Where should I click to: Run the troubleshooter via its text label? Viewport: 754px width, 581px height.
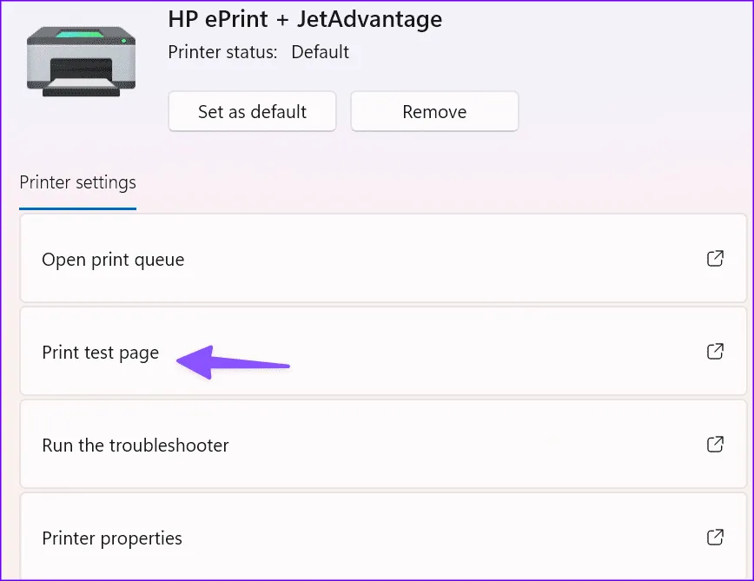(135, 446)
